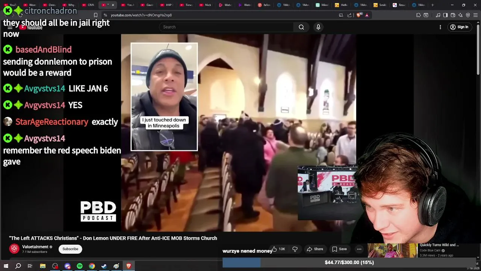Click the video title text
Image resolution: width=481 pixels, height=271 pixels.
click(x=113, y=238)
